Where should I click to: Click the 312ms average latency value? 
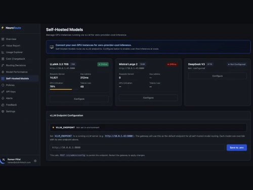(85, 78)
